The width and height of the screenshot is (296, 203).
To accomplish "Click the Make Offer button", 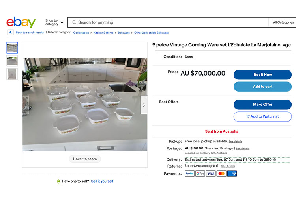I will point(262,105).
